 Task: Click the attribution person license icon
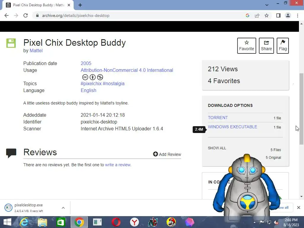coord(93,77)
